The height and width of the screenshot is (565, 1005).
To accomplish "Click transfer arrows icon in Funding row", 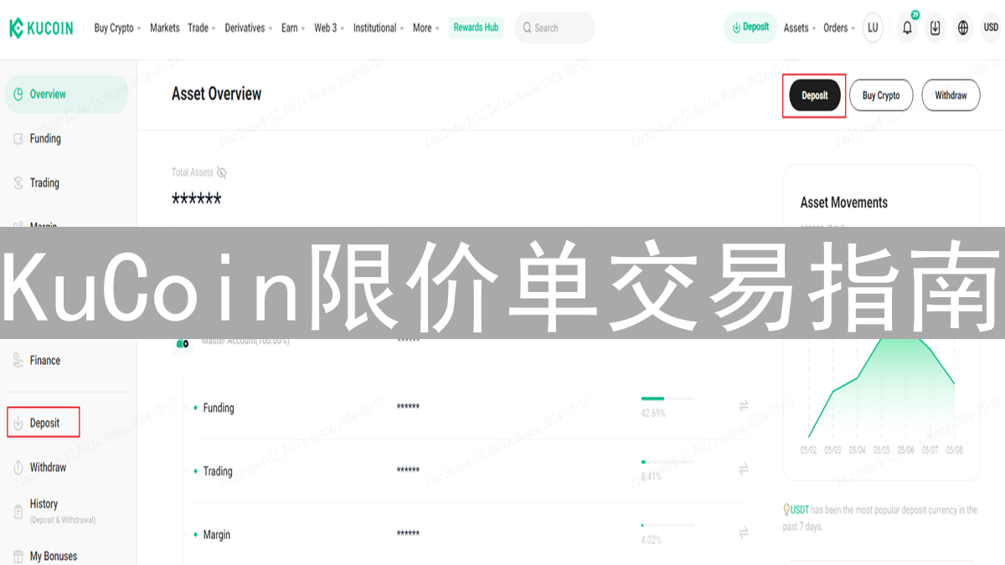I will (x=744, y=406).
